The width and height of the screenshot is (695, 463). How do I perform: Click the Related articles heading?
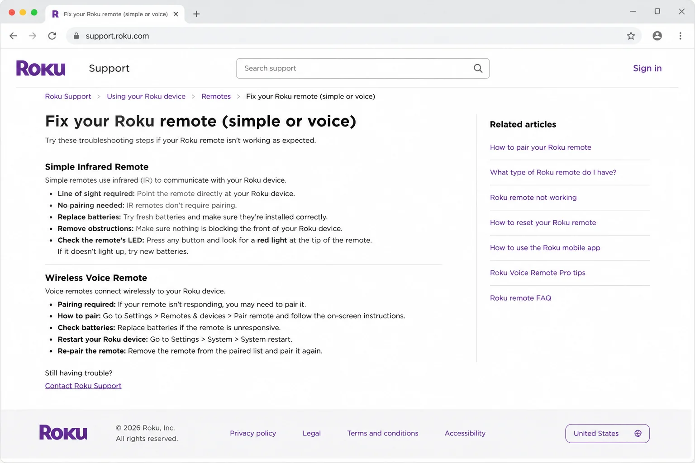click(x=523, y=124)
